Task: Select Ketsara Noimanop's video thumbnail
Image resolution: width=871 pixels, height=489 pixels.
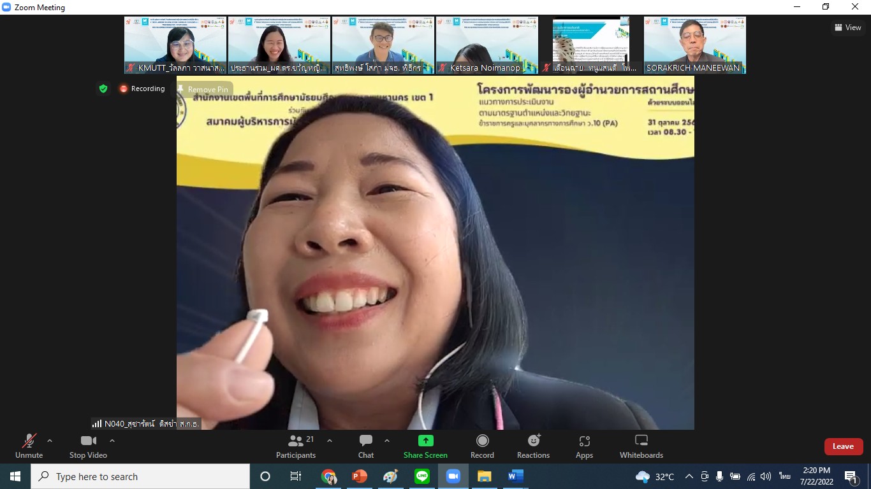Action: click(x=487, y=45)
